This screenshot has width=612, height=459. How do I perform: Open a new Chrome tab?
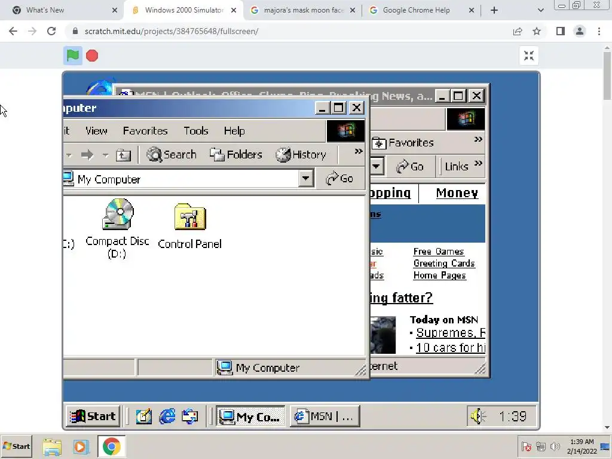pos(494,10)
